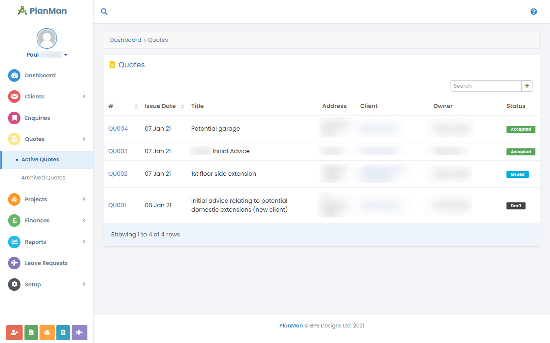
Task: Click the green Finances pound icon
Action: tap(14, 221)
